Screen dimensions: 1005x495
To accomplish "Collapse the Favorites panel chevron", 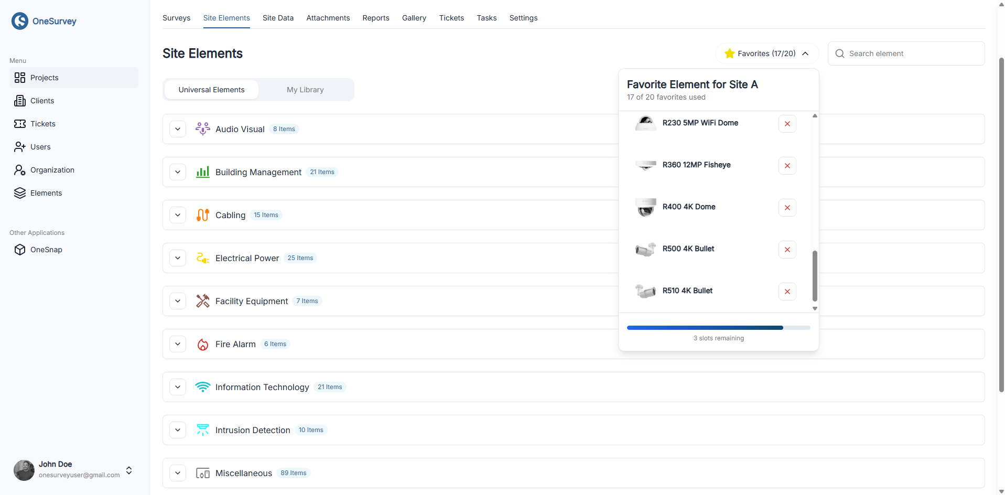I will coord(805,53).
